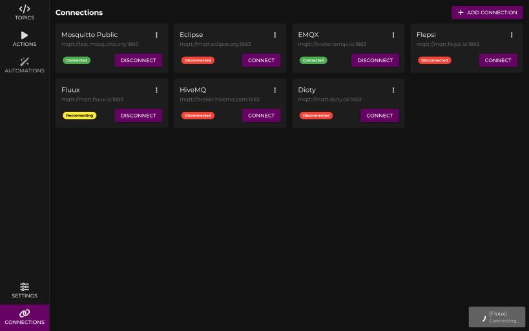Open the EMQX three-dot menu
The height and width of the screenshot is (331, 529).
[x=393, y=35]
